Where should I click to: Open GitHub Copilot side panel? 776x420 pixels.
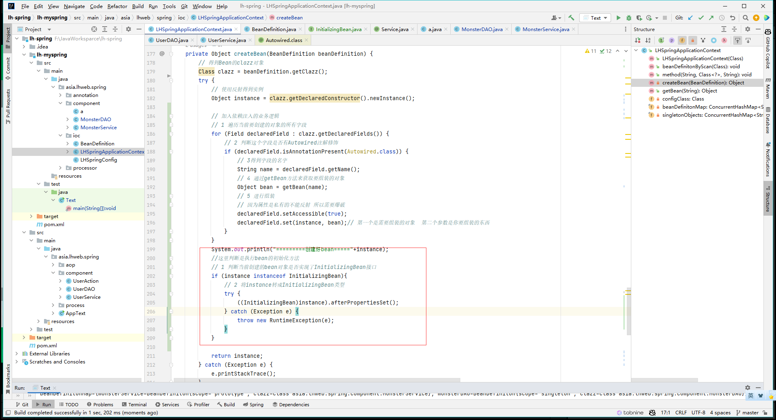click(768, 48)
